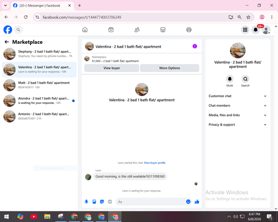Open a new browser tab
278x222 pixels.
80,6
